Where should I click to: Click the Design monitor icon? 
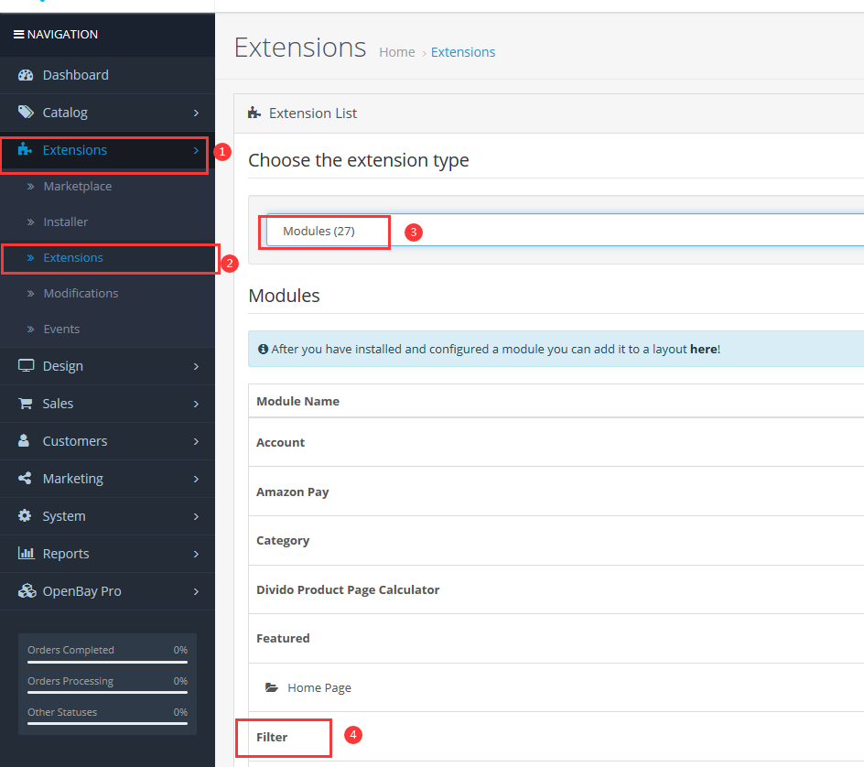26,366
